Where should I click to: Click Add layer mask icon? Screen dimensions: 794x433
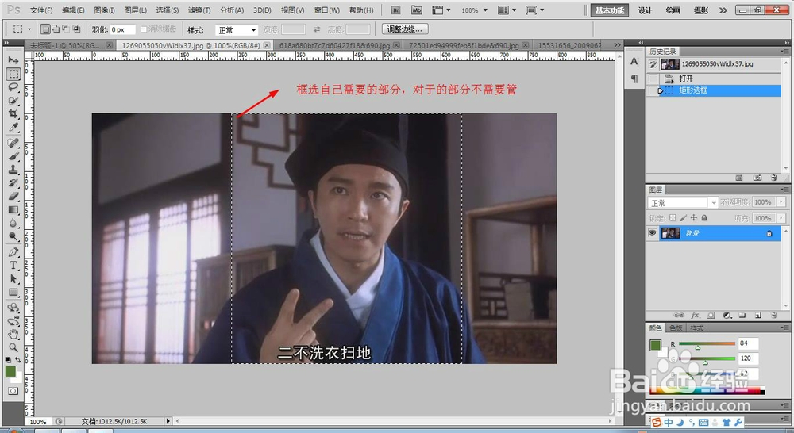[711, 315]
